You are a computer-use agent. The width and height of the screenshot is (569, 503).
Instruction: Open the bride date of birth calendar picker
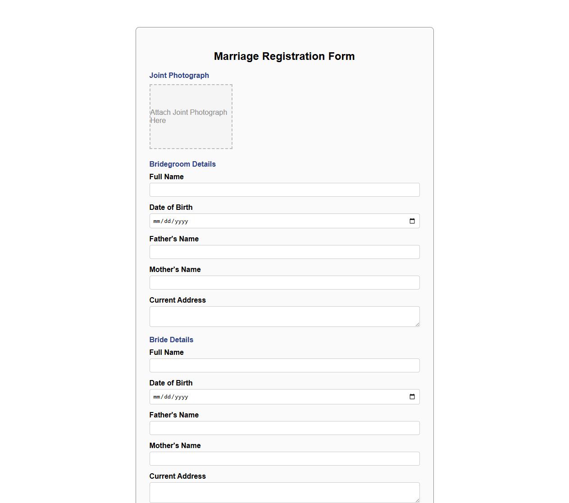coord(412,397)
